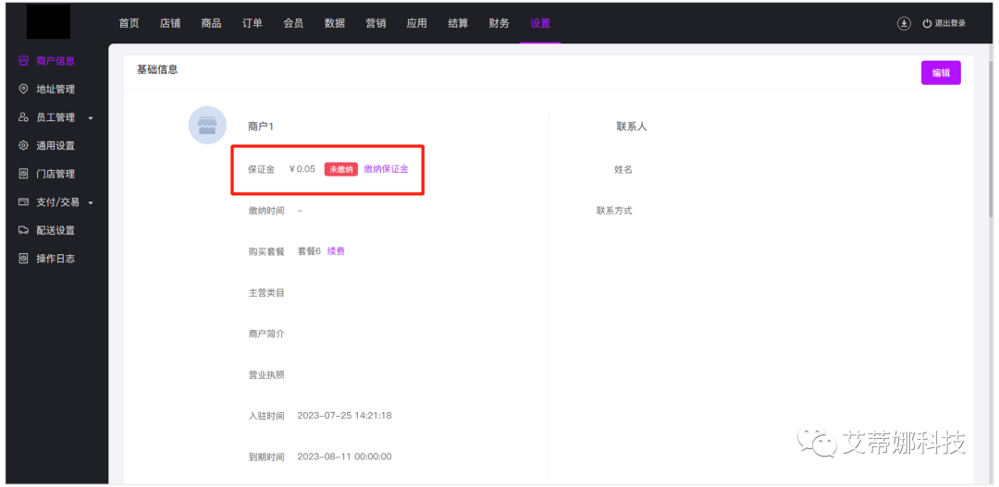Click the 基础信息 section heading

(x=157, y=69)
